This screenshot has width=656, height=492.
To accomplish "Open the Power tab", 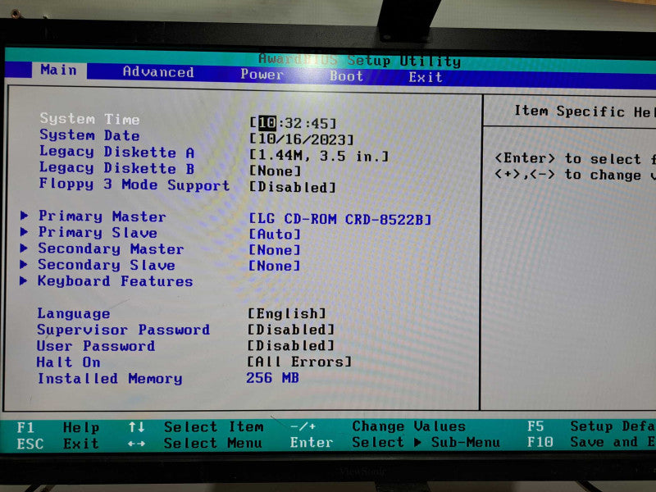I will [262, 75].
